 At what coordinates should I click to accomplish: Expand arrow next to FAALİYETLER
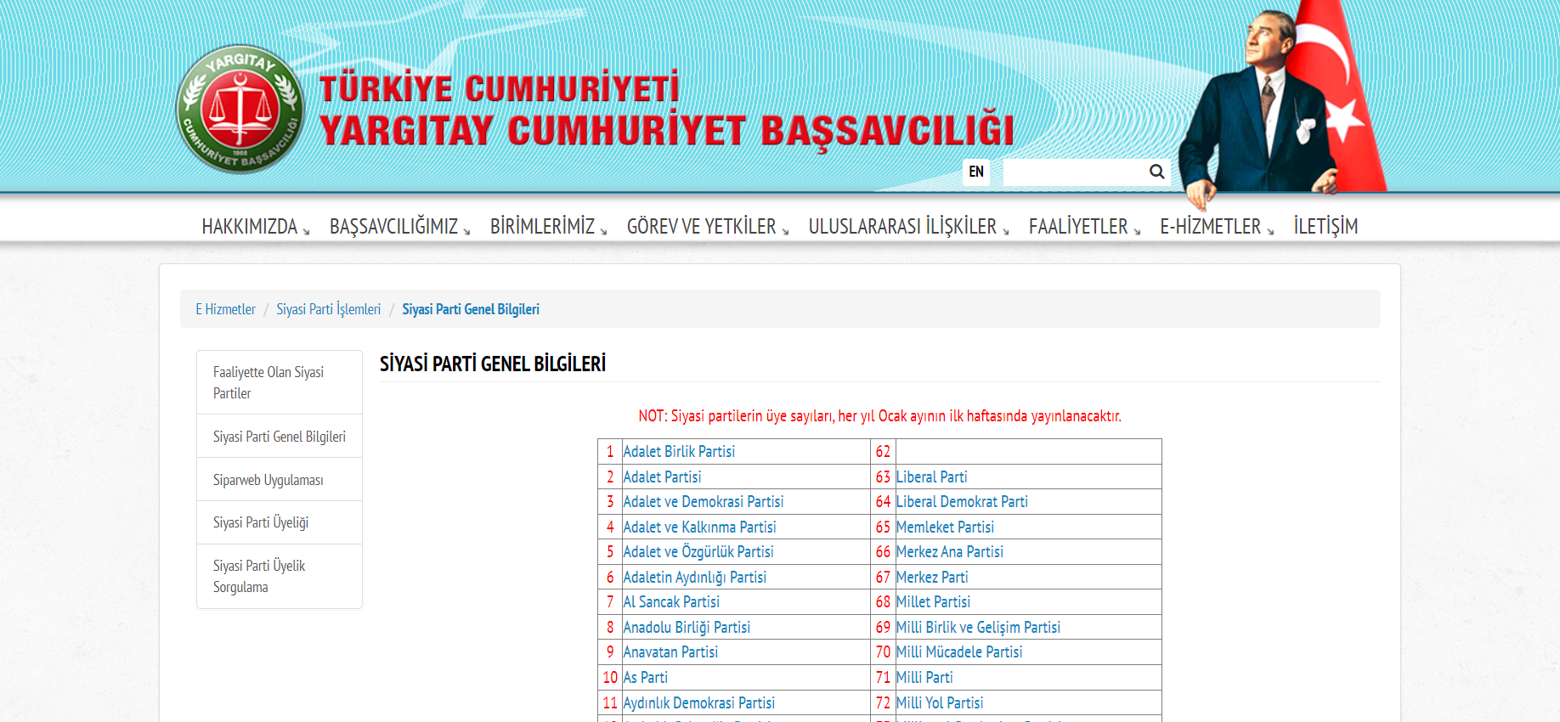click(1136, 231)
